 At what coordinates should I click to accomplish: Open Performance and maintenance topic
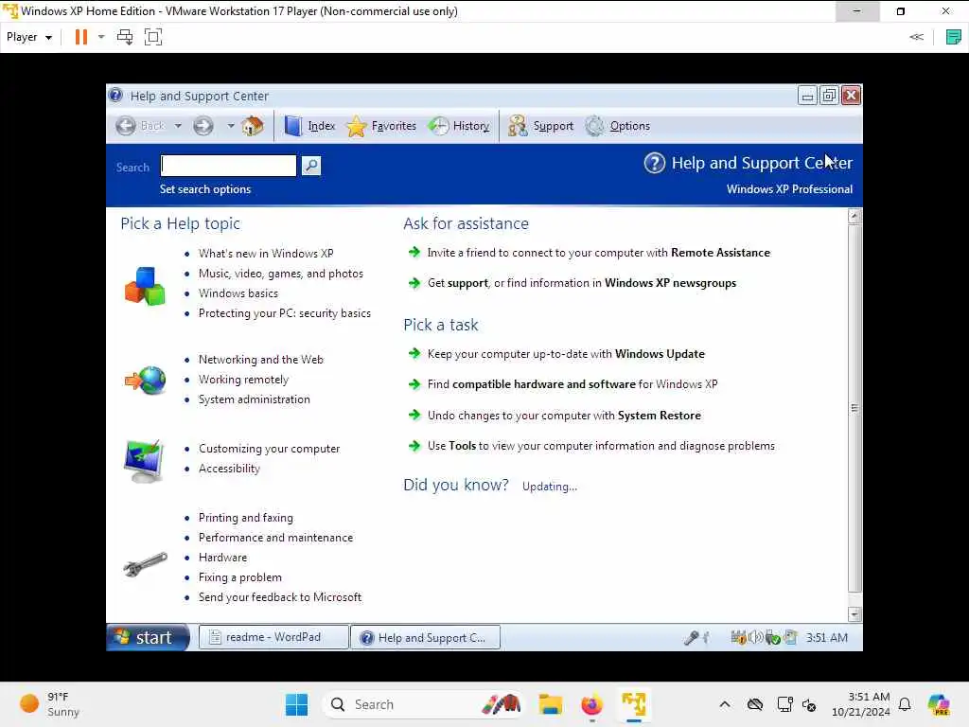coord(275,538)
